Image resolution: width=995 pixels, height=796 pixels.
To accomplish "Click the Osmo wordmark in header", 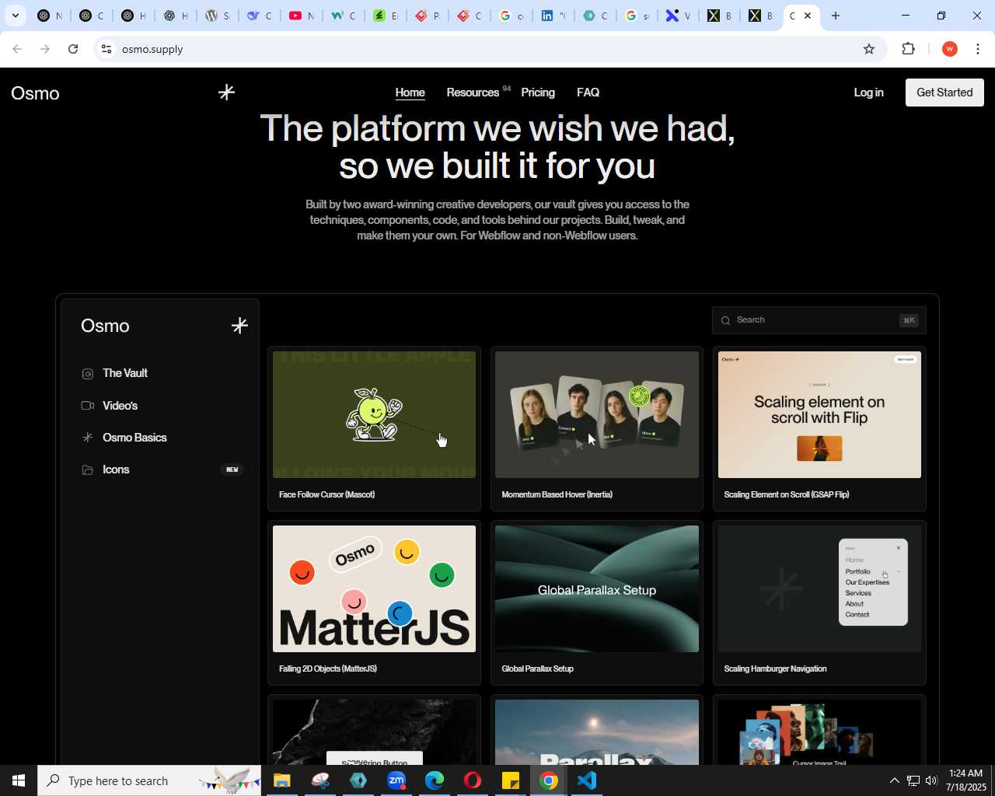I will click(x=35, y=93).
